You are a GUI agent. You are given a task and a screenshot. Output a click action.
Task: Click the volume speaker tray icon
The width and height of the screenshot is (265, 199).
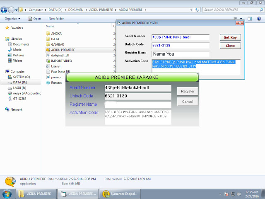point(238,194)
